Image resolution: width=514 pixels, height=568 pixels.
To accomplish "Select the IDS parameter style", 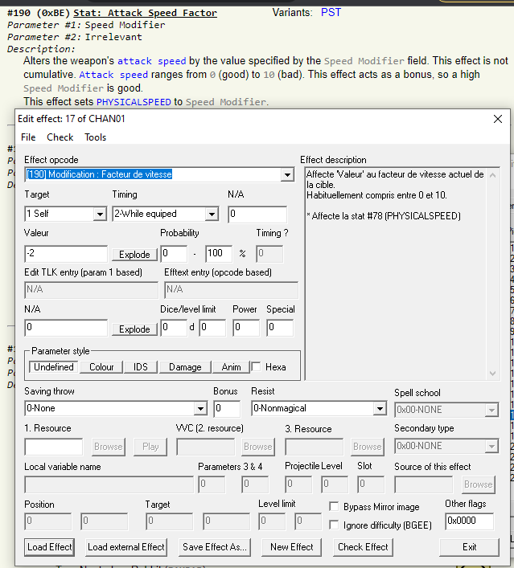I will [x=141, y=367].
